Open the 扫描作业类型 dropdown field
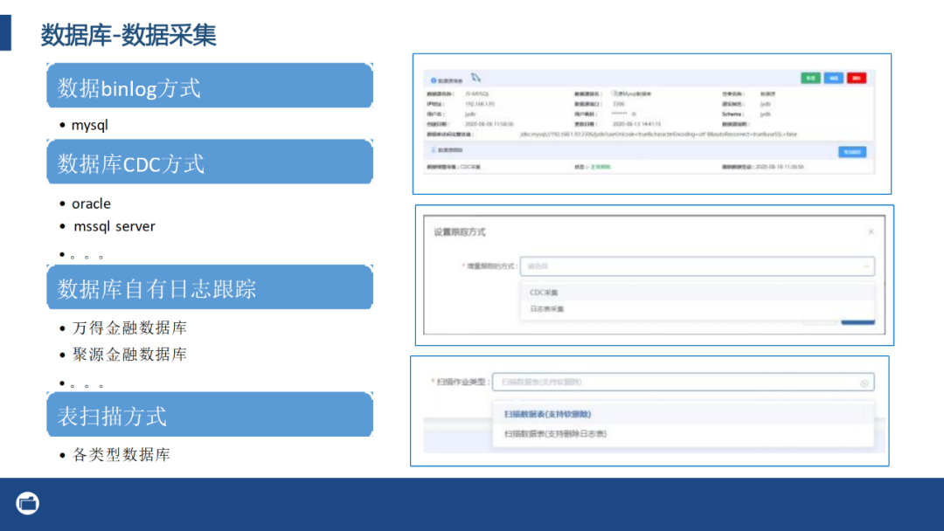This screenshot has width=944, height=531. (684, 382)
